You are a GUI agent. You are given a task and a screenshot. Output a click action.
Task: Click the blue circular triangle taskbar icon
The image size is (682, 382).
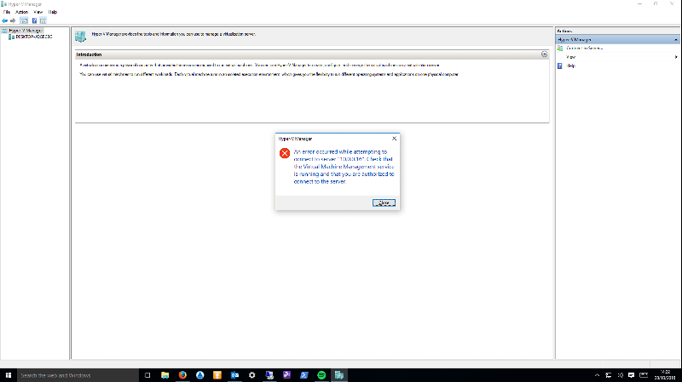point(200,375)
